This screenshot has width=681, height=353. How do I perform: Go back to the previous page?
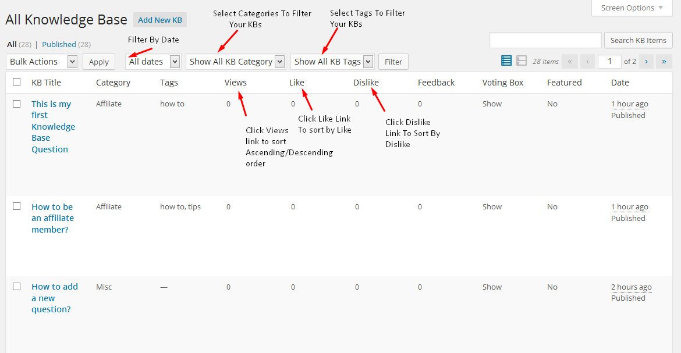587,60
